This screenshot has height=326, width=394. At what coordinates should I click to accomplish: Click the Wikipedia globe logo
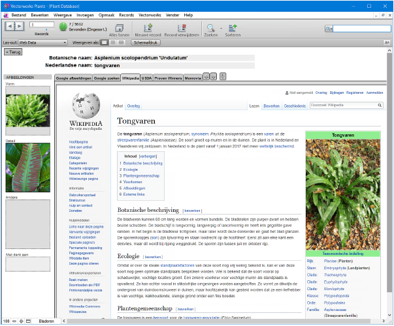(86, 106)
